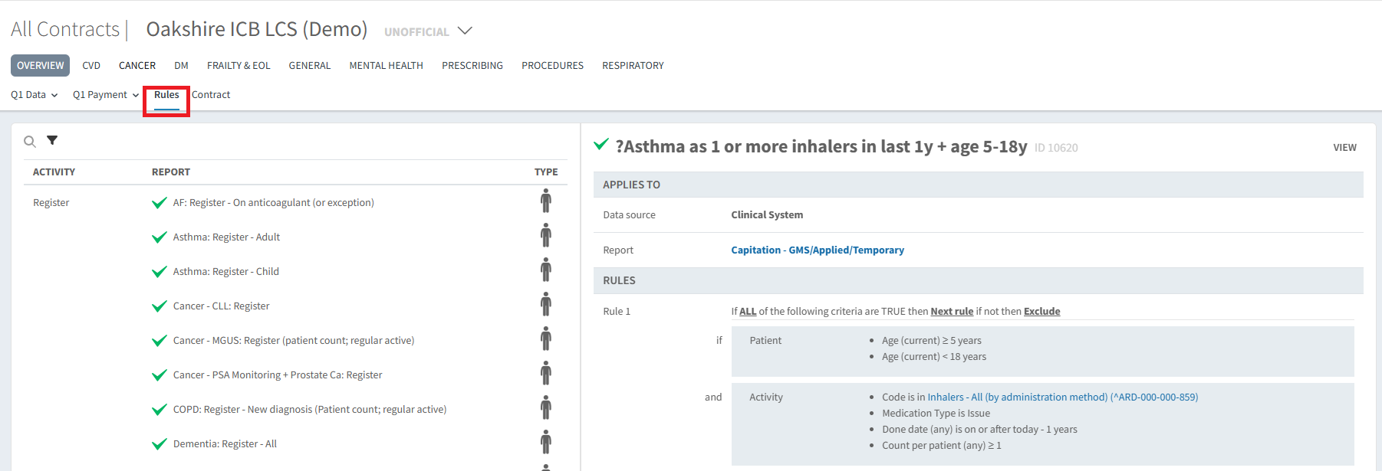Click person icon for COPD Register row
1382x471 pixels.
tap(546, 407)
